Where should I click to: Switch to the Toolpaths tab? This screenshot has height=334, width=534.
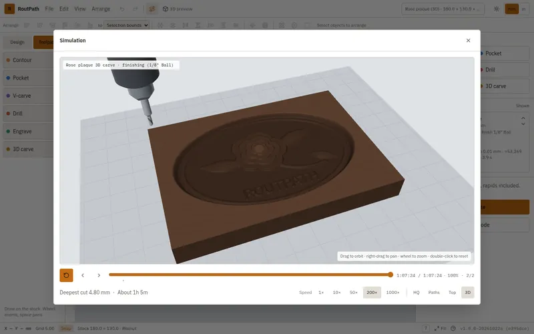coord(43,42)
